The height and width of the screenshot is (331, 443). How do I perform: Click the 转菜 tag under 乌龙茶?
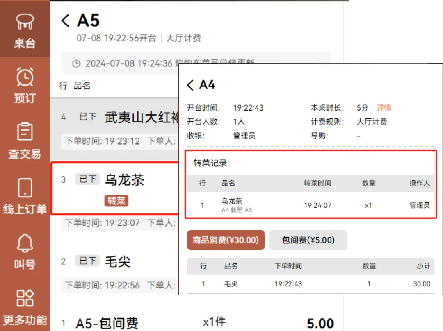coord(116,201)
